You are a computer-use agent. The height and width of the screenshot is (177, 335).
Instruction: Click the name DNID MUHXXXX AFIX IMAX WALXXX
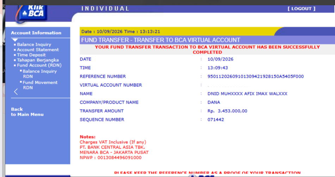(247, 93)
